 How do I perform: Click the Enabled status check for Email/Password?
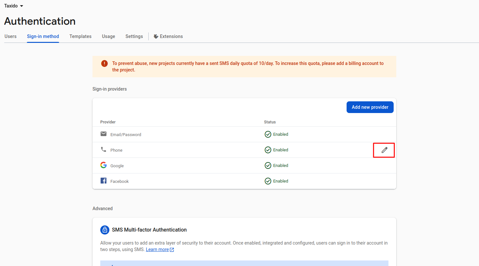coord(268,134)
